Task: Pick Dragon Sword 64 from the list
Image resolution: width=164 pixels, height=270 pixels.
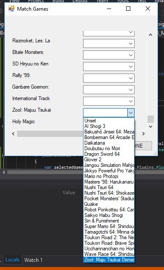Action: pos(109,154)
